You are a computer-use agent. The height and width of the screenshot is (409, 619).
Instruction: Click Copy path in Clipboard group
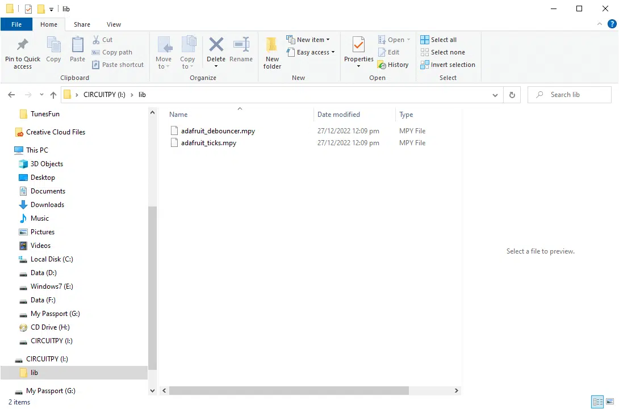pyautogui.click(x=112, y=52)
